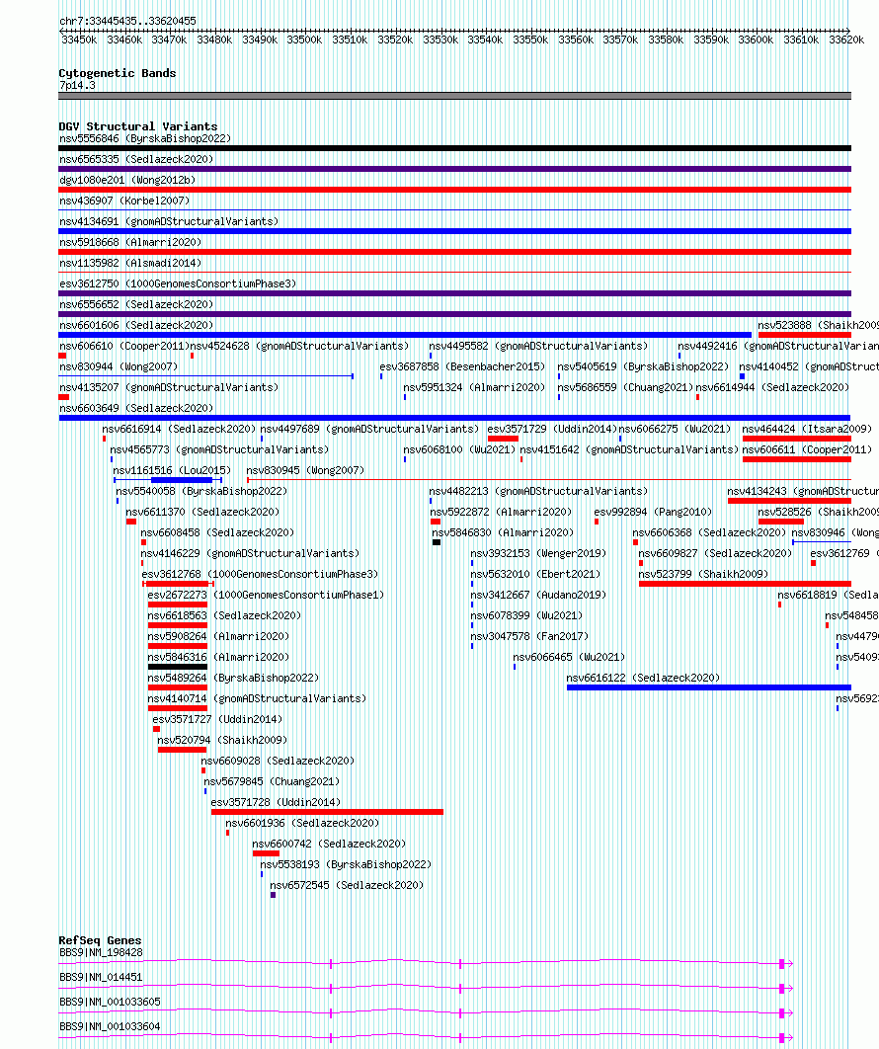Open nsv5918668 (Almarri2020) variant details
Image resolution: width=879 pixels, height=1049 pixels.
[x=130, y=242]
